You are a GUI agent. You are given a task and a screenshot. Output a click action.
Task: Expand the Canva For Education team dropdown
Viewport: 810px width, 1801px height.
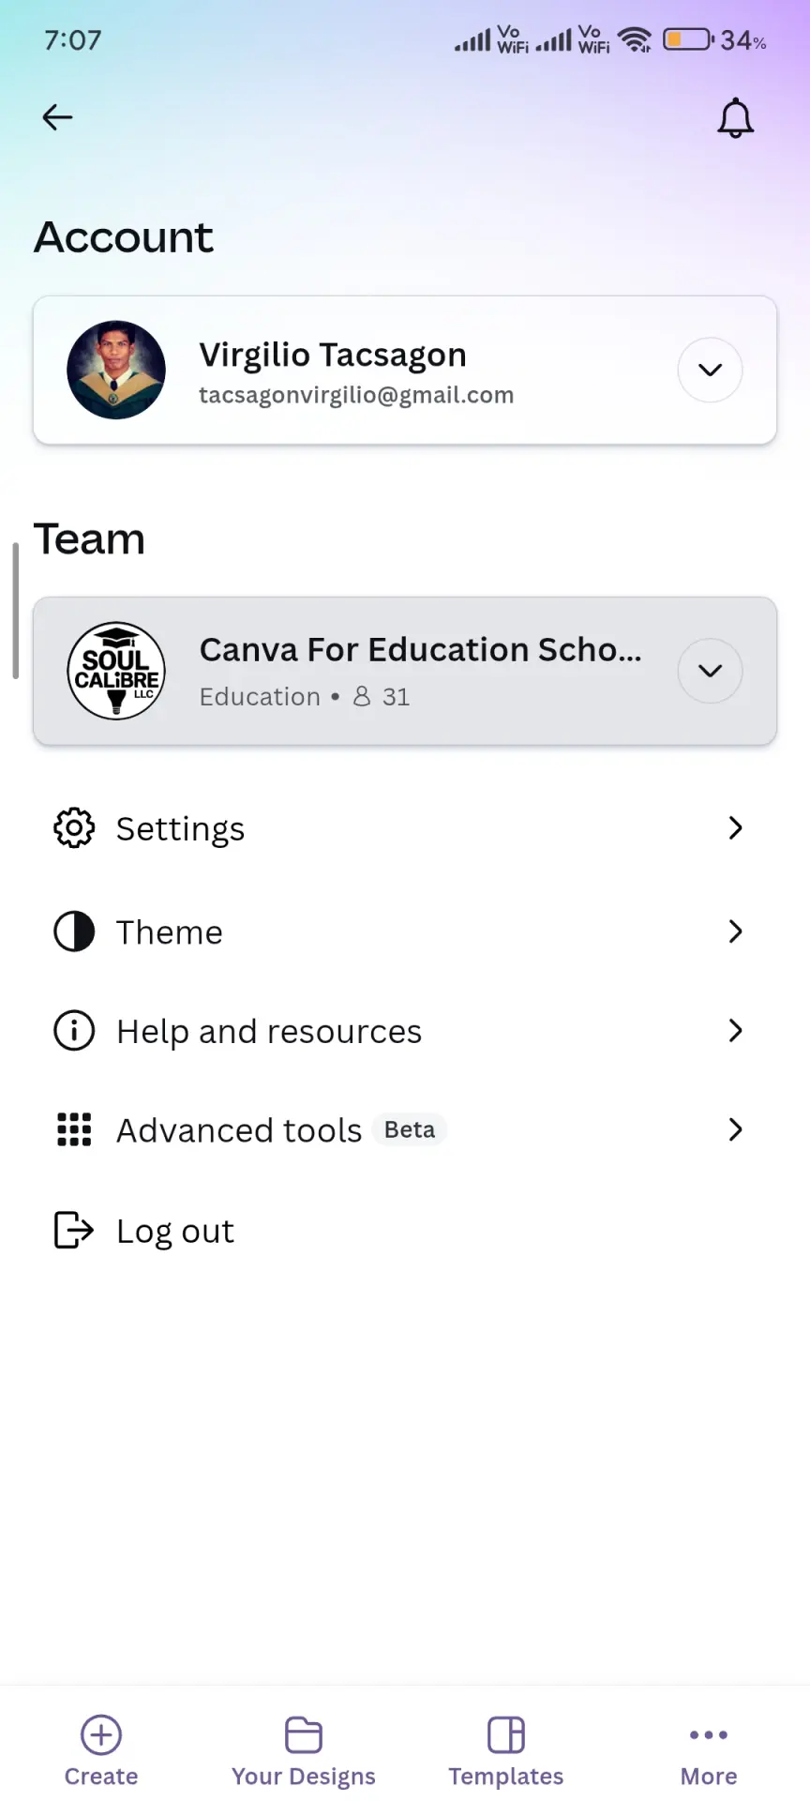711,671
